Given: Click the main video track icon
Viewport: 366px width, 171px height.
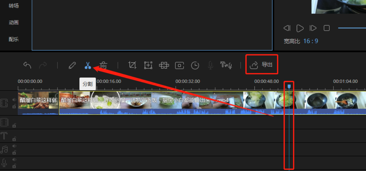Looking at the screenshot, I should [4, 103].
